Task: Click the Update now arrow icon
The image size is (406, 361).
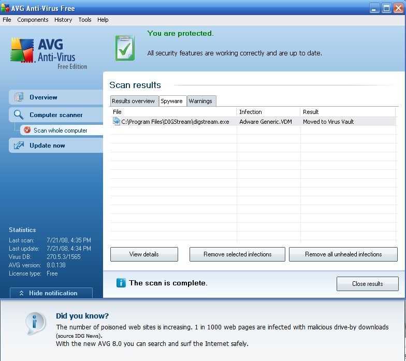Action: click(19, 145)
